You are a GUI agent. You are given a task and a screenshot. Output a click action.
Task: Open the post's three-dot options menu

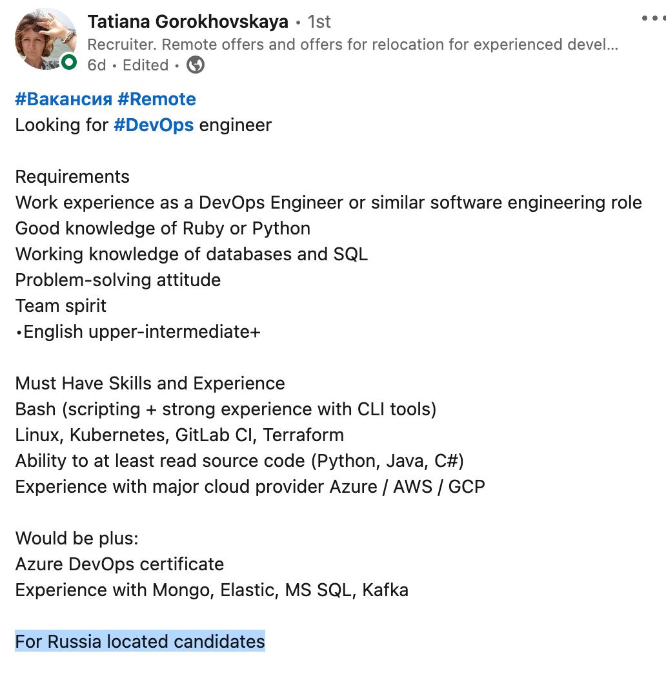coord(653,19)
